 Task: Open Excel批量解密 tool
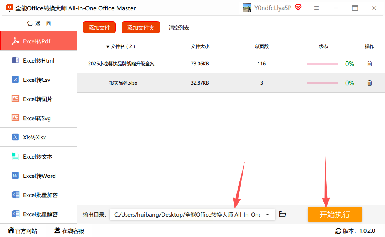[x=38, y=214]
